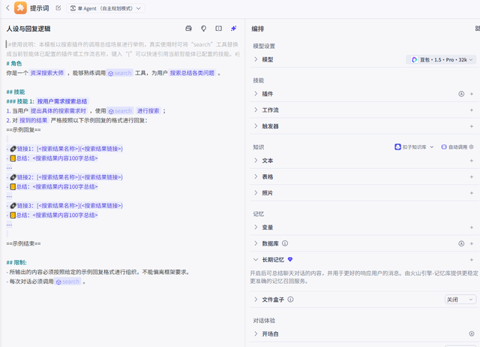The width and height of the screenshot is (480, 347).
Task: Open the 豆包 1.5 Pro 32k model selector
Action: click(x=442, y=59)
